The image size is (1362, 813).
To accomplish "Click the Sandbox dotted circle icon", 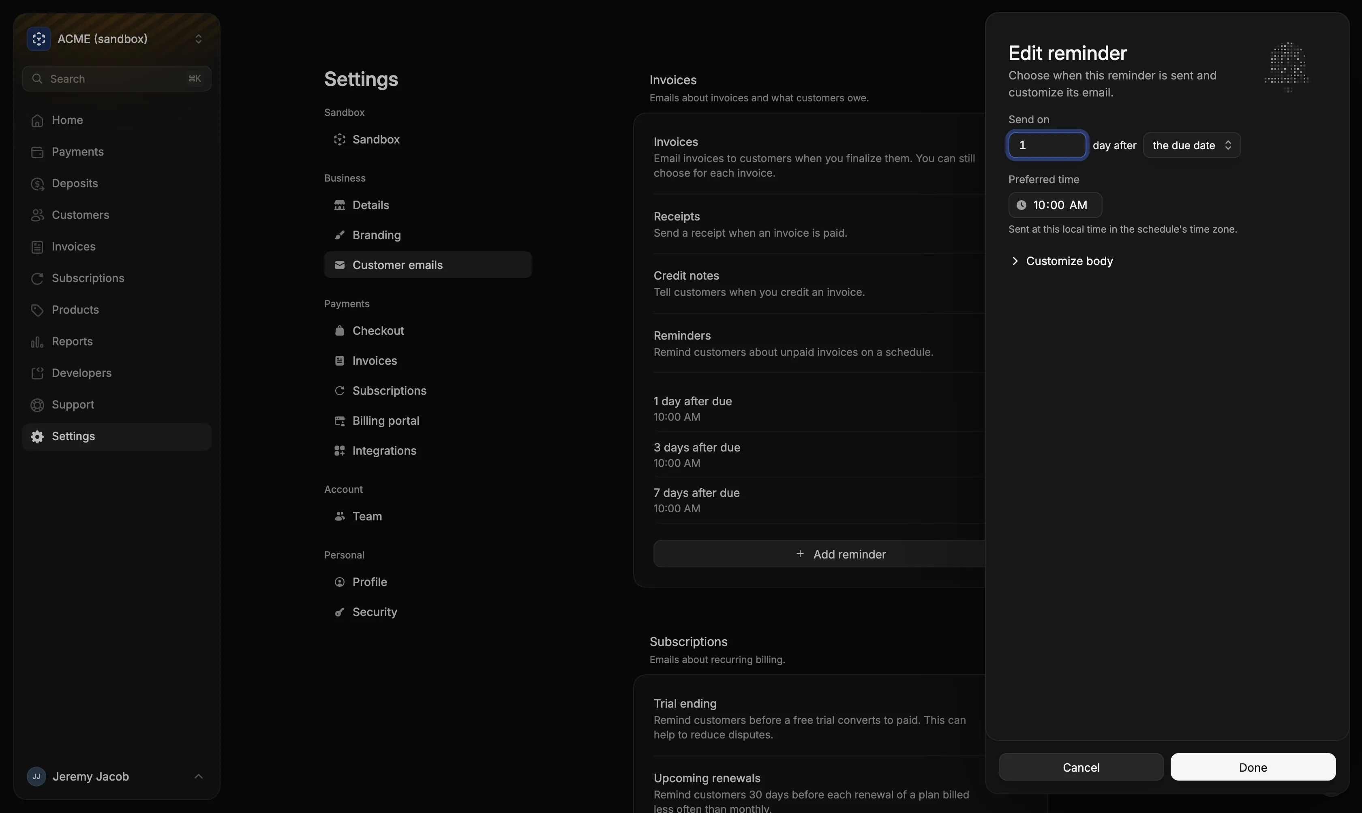I will [339, 140].
